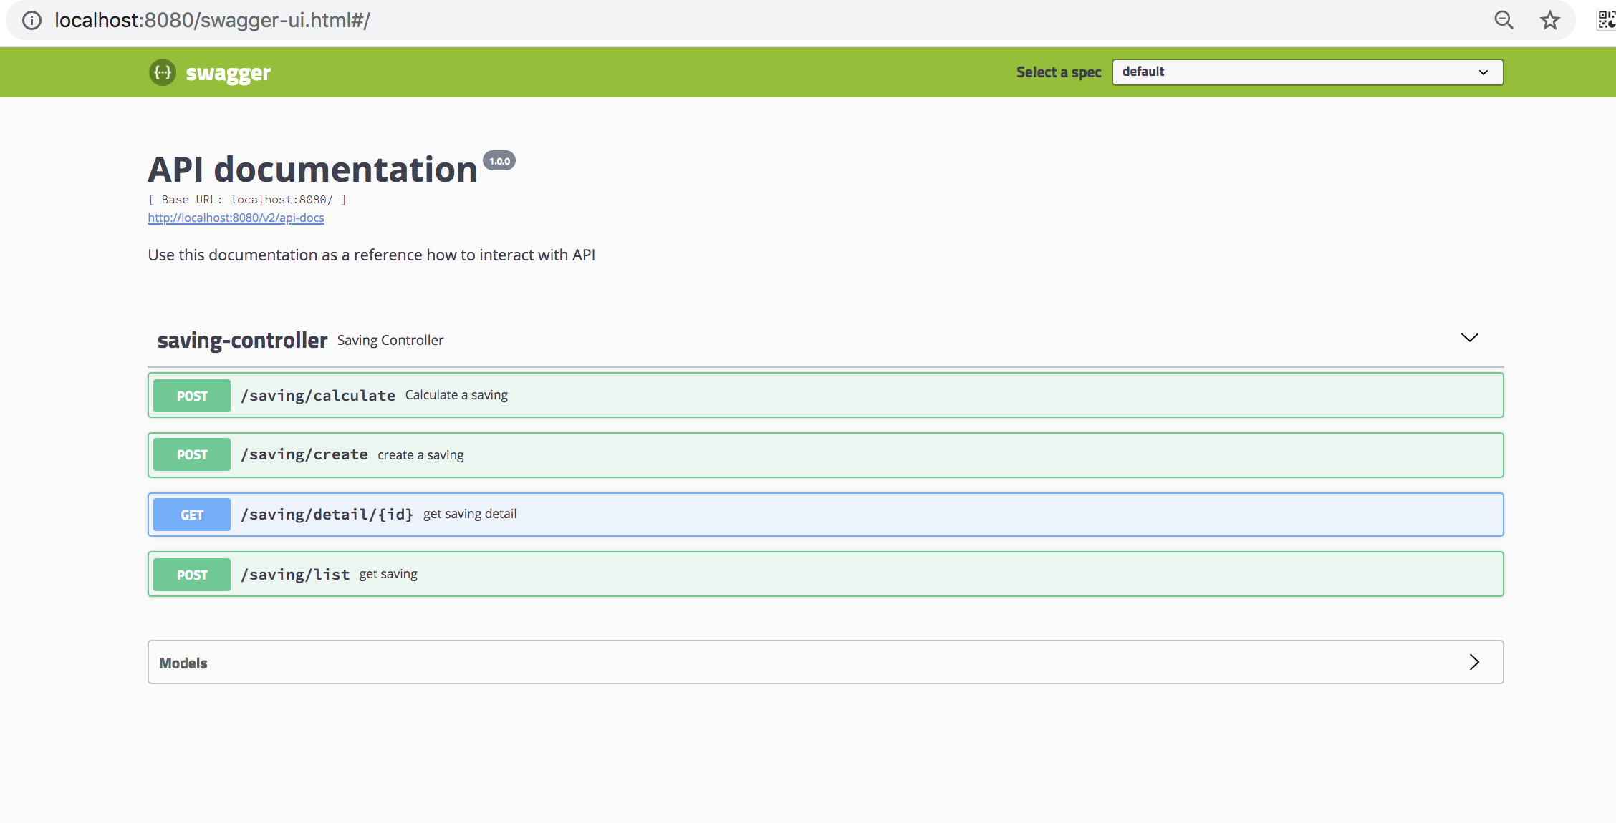1616x823 pixels.
Task: Click the browser address bar URL
Action: [x=212, y=20]
